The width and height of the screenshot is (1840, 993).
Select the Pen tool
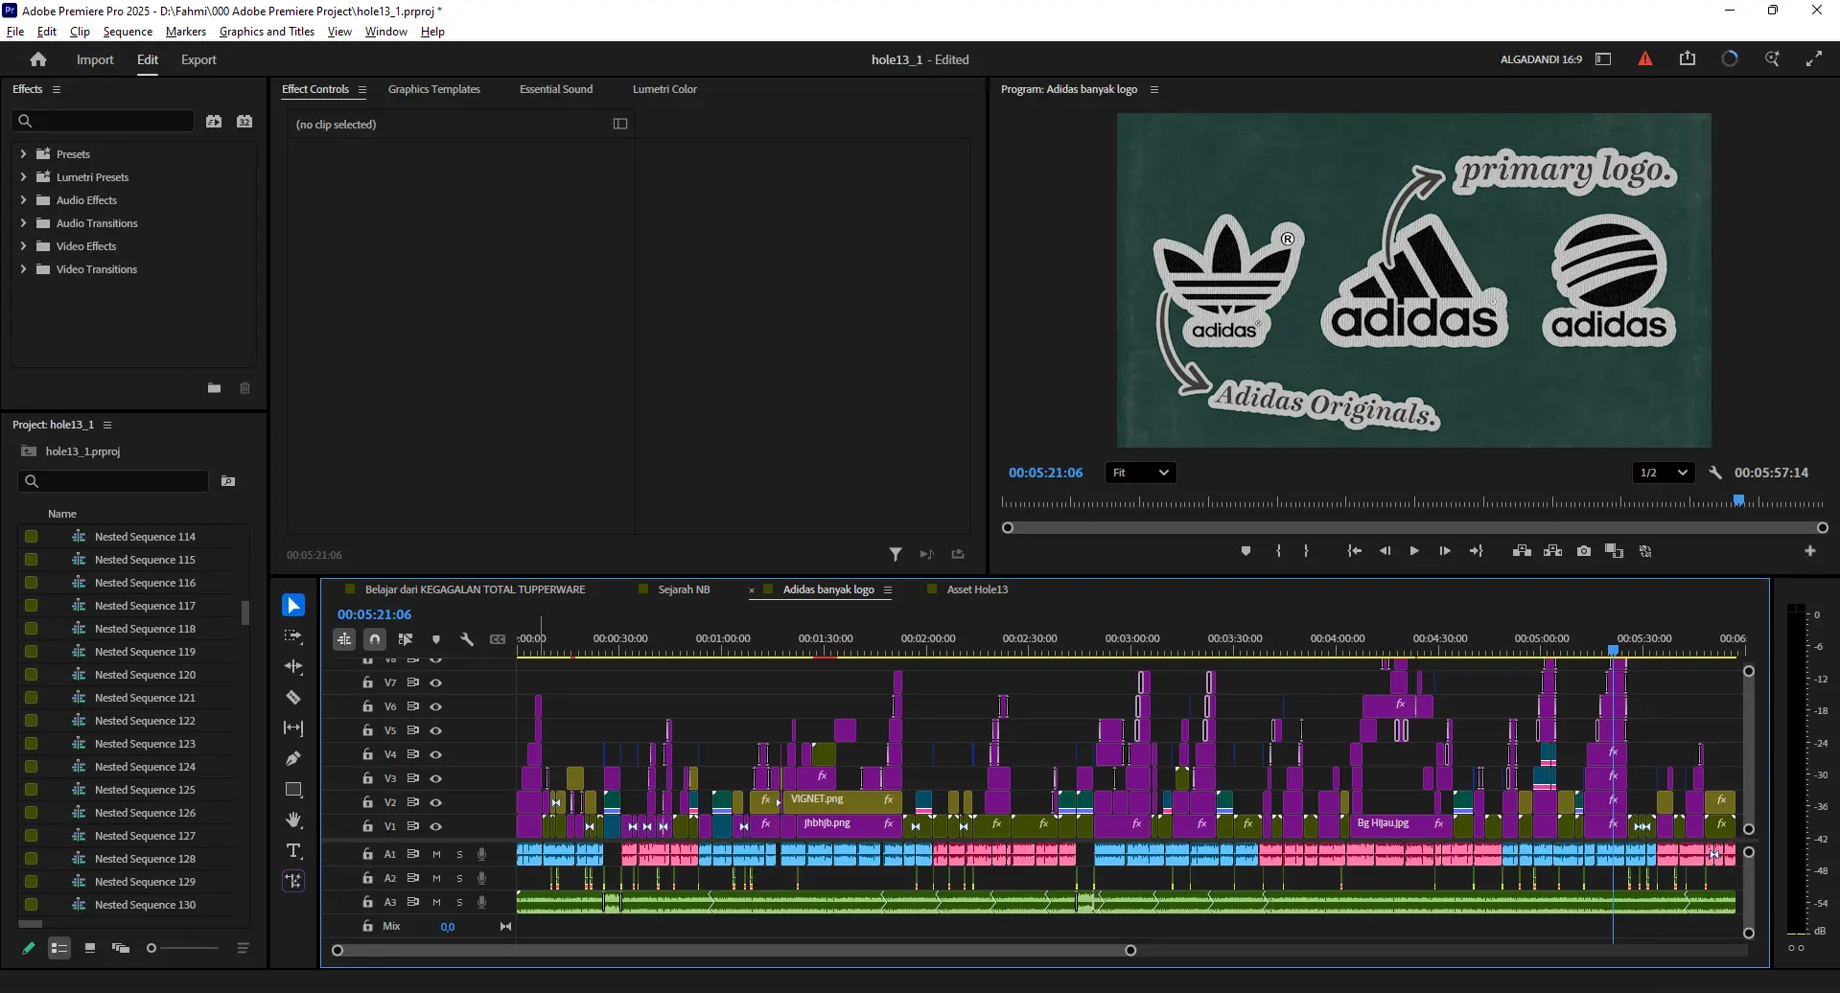tap(293, 759)
